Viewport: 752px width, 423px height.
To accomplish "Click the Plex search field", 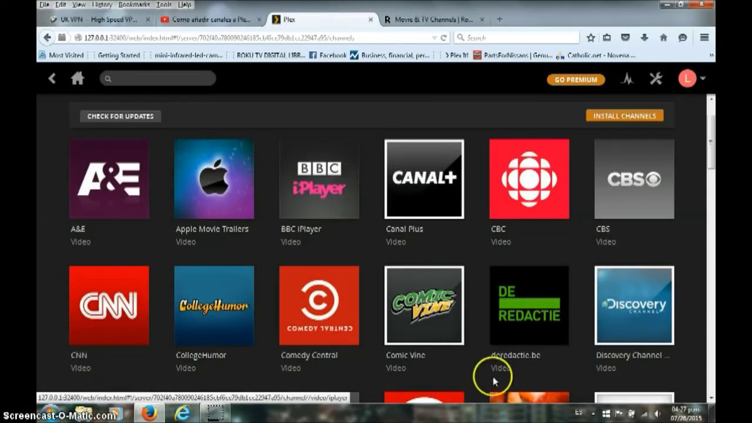I will (158, 78).
